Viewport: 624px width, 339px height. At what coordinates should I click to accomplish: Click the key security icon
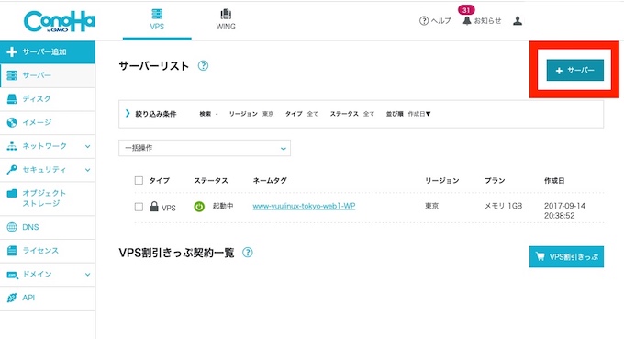12,170
